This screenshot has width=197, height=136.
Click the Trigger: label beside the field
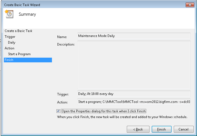[63, 94]
